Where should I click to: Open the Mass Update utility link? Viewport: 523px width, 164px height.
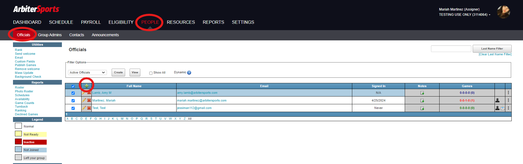24,73
